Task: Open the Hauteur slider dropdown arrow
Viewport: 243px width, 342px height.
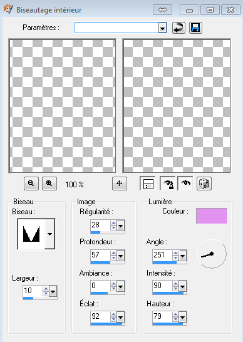Action: (x=183, y=317)
